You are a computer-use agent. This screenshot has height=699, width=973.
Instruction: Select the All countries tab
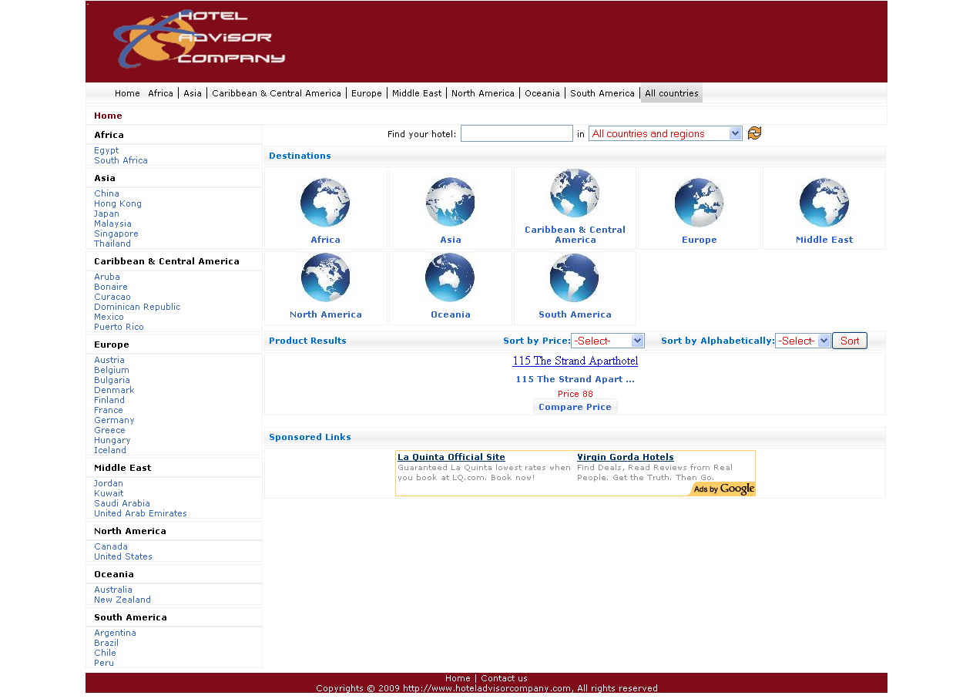tap(672, 93)
